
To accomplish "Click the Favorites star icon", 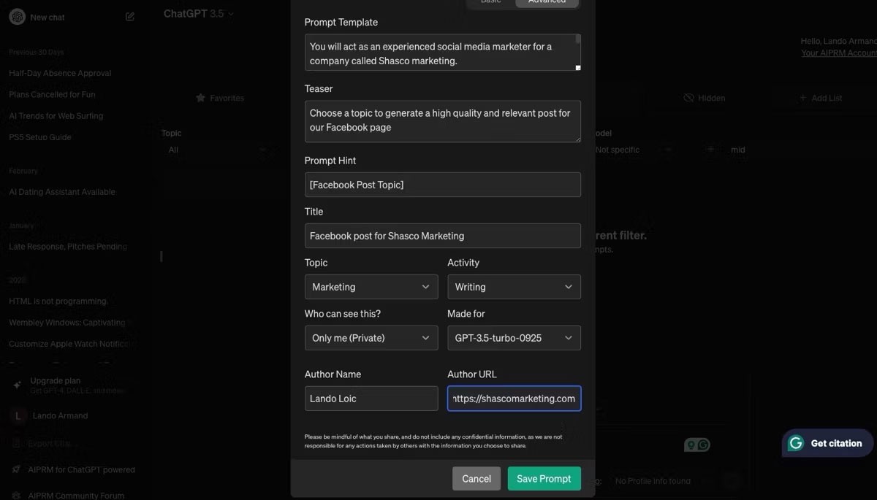I will (x=200, y=98).
